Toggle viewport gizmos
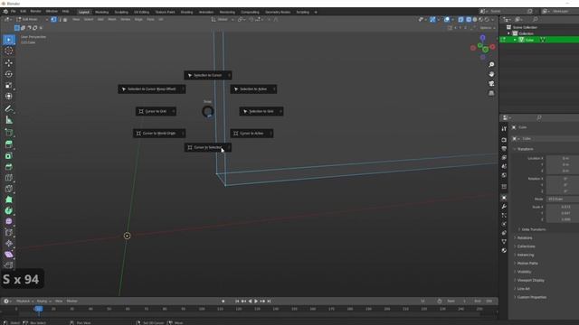Viewport: 579px width, 325px height. pos(432,19)
